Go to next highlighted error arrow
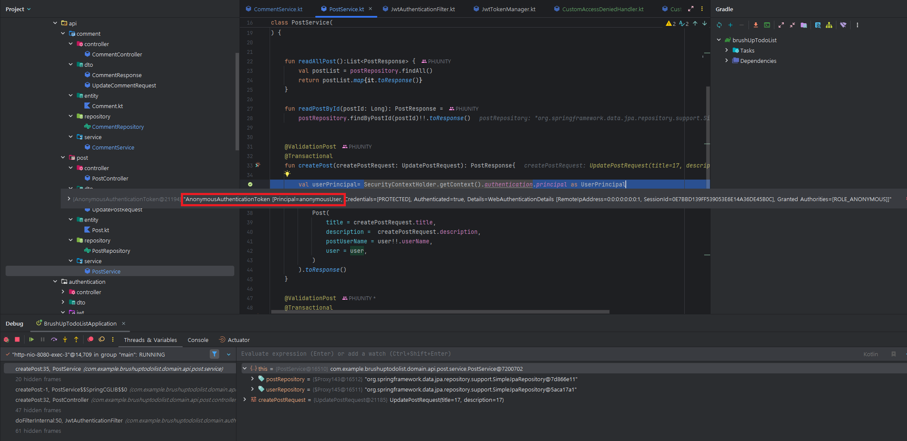Image resolution: width=907 pixels, height=441 pixels. [x=705, y=23]
